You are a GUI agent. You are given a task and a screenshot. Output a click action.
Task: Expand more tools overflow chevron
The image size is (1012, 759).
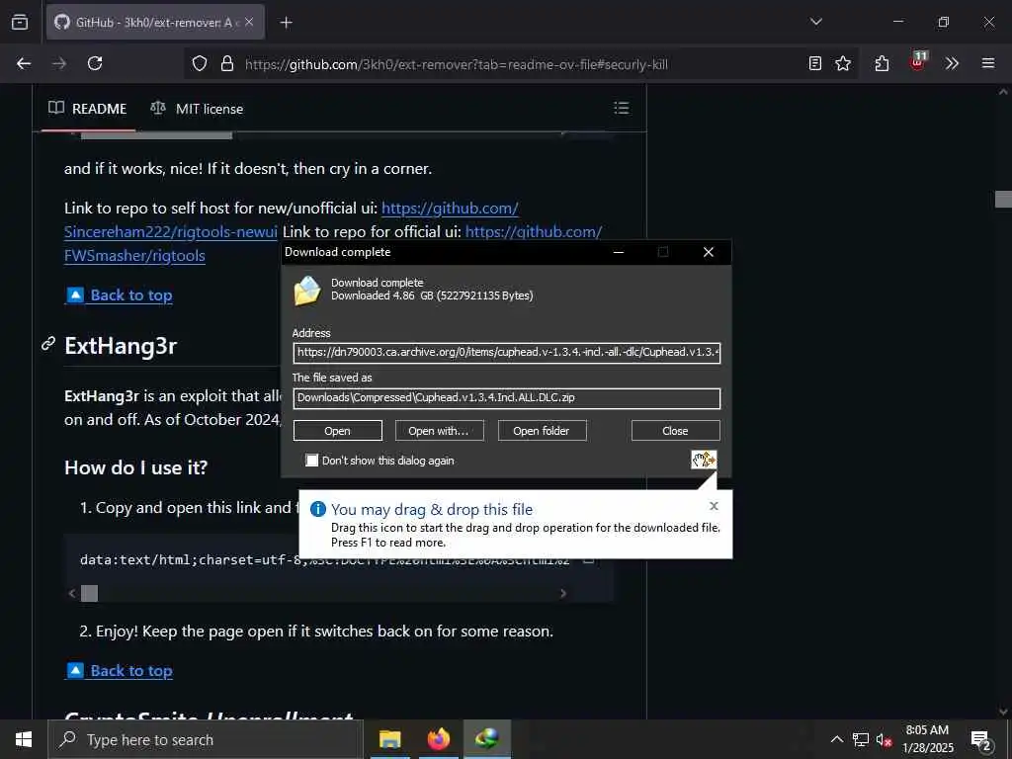tap(952, 63)
